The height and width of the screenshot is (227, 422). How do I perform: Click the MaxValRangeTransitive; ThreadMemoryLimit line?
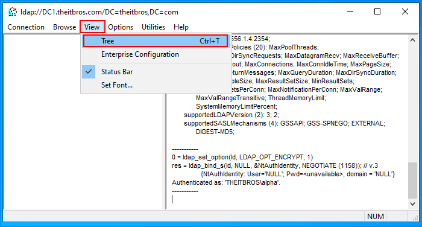tap(261, 98)
